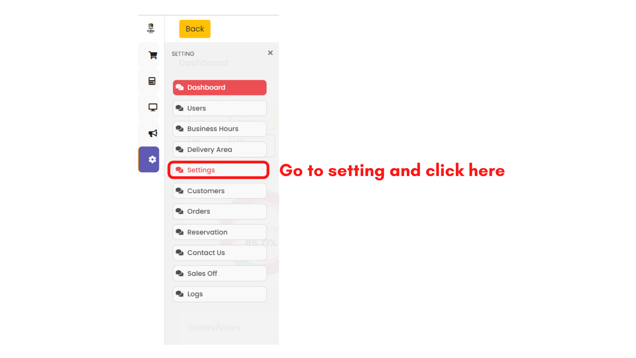Open Contact Us menu item
This screenshot has height=358, width=636.
220,253
